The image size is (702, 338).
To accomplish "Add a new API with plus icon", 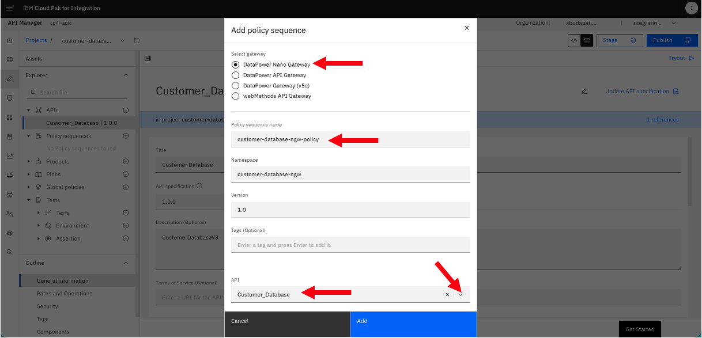I will tap(126, 110).
